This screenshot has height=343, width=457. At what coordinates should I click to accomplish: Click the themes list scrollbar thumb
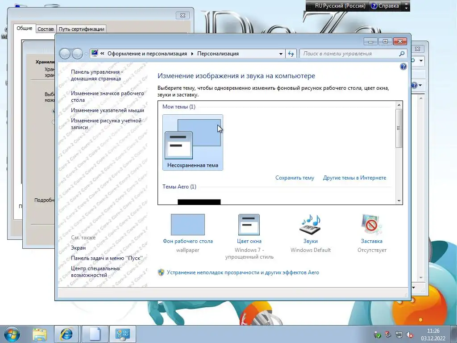tap(399, 128)
